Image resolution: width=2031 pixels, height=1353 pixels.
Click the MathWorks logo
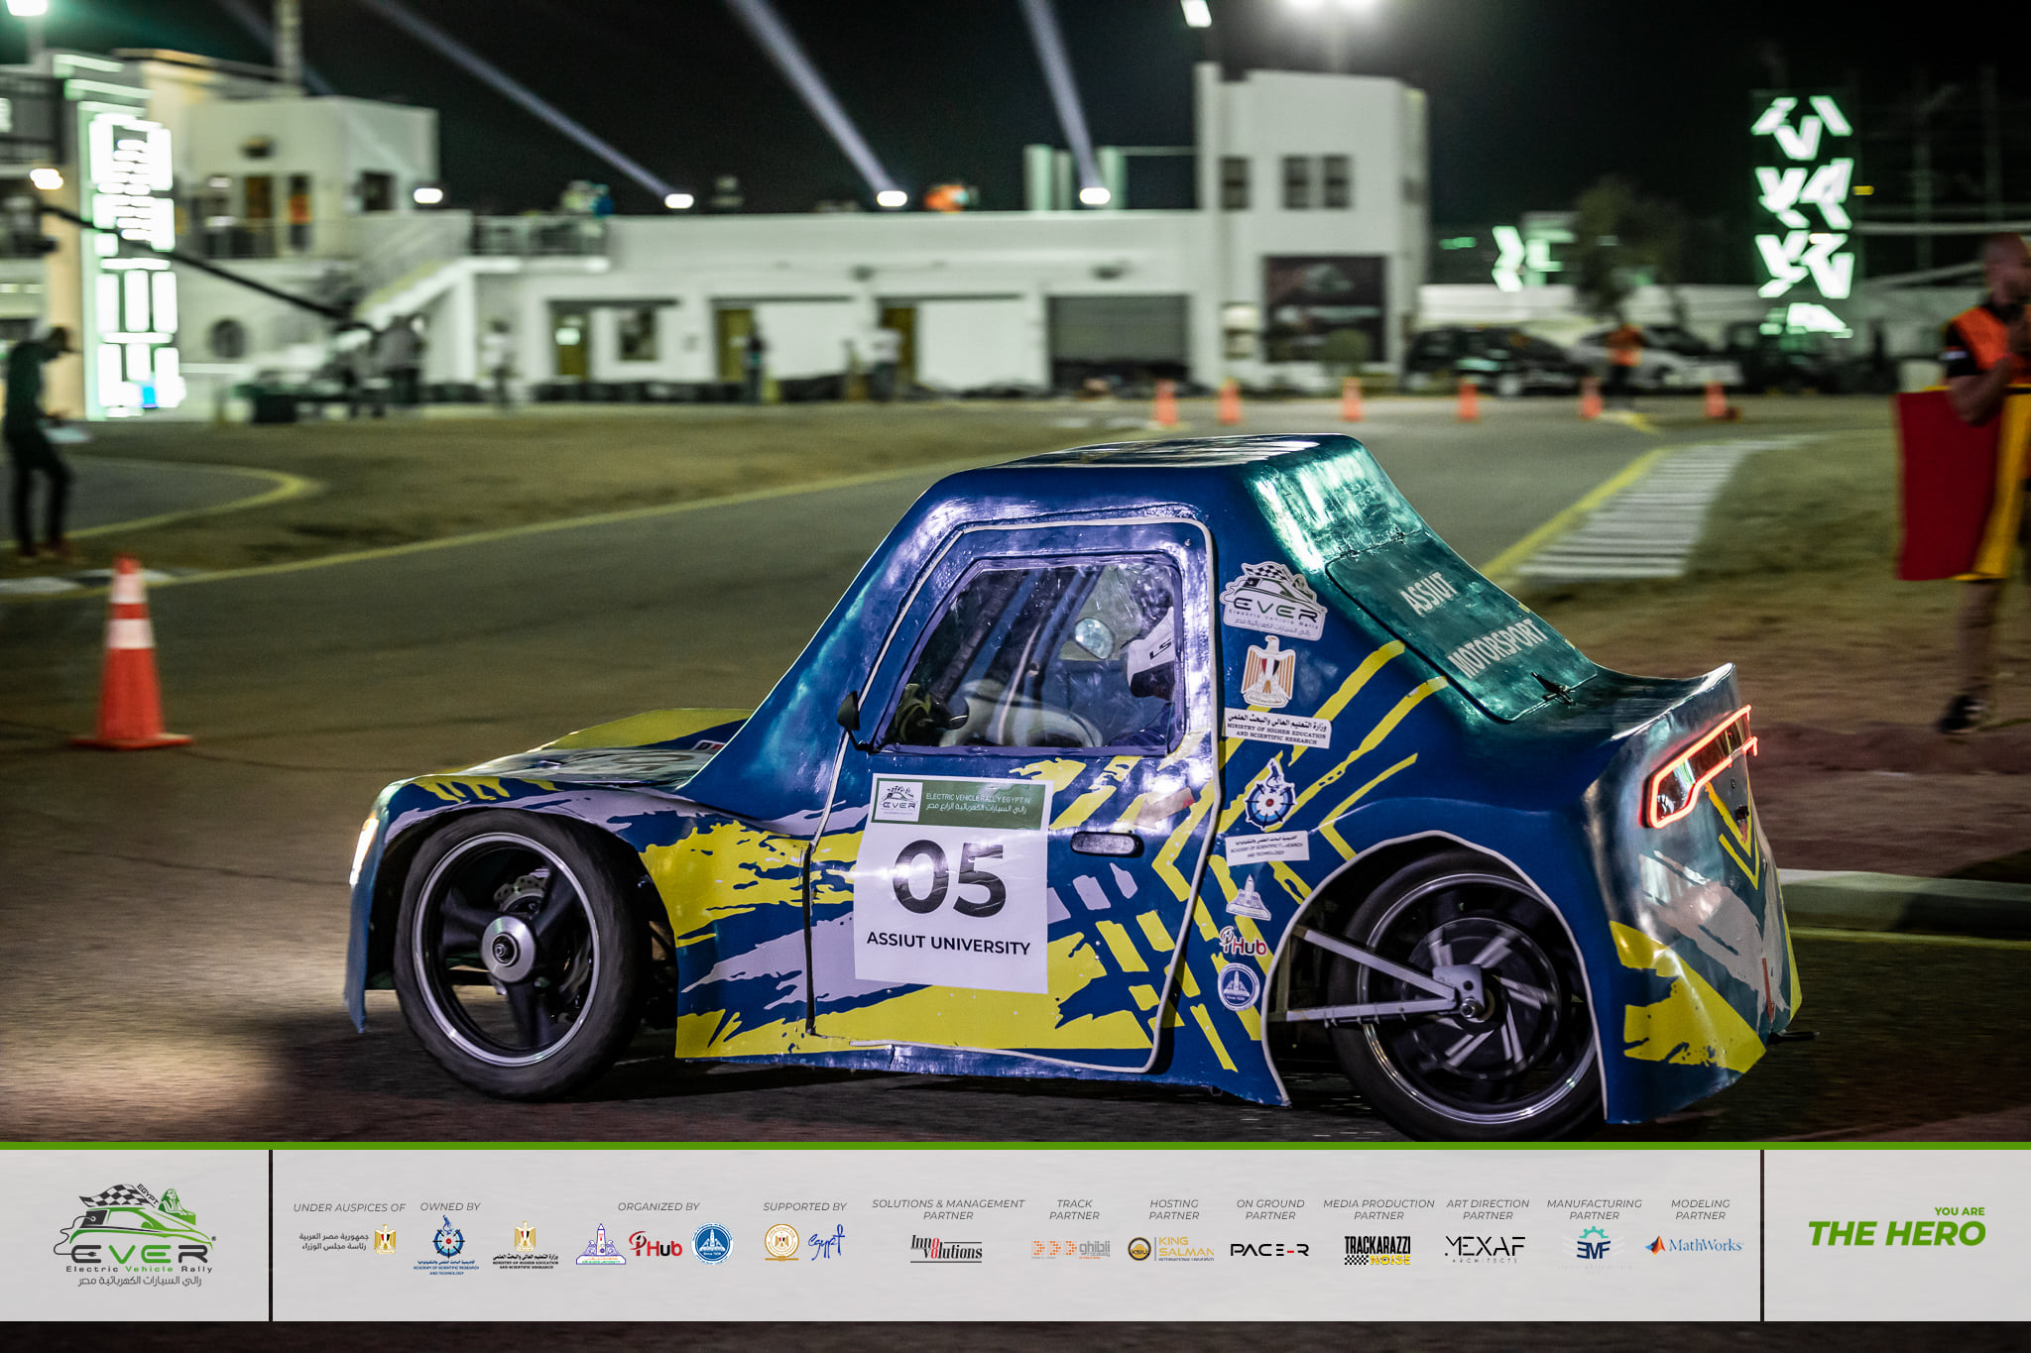tap(1694, 1245)
